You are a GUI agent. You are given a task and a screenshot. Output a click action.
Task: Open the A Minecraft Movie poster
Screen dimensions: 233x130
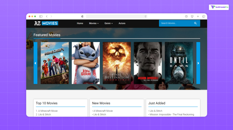[55, 63]
